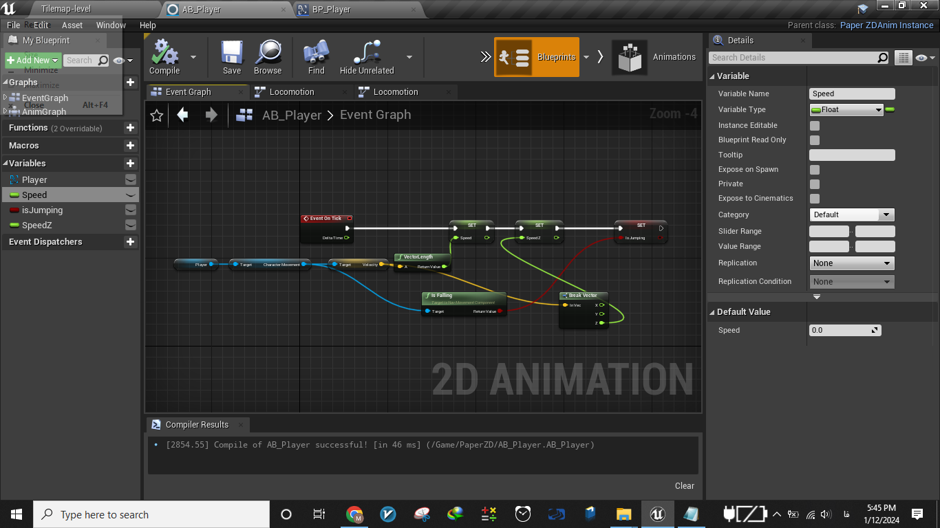This screenshot has height=528, width=940.
Task: Open the Variable Type Float dropdown
Action: pos(846,110)
